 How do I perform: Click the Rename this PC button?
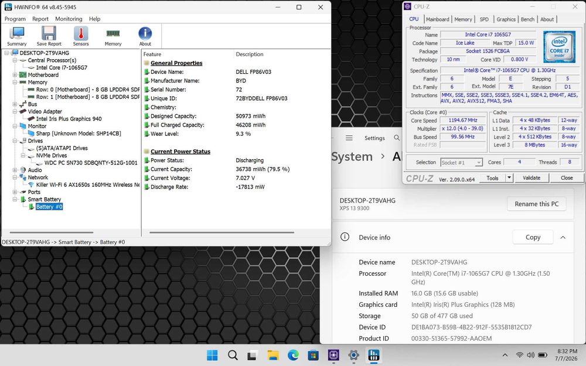pyautogui.click(x=536, y=204)
